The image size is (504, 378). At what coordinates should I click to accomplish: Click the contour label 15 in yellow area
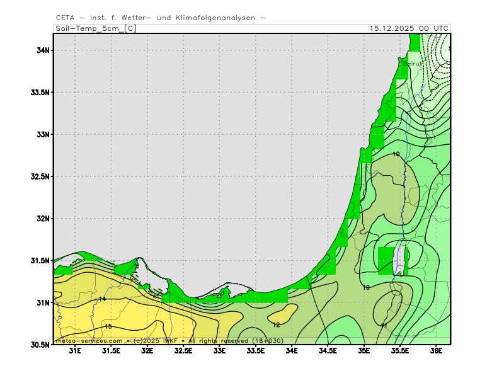tap(108, 326)
